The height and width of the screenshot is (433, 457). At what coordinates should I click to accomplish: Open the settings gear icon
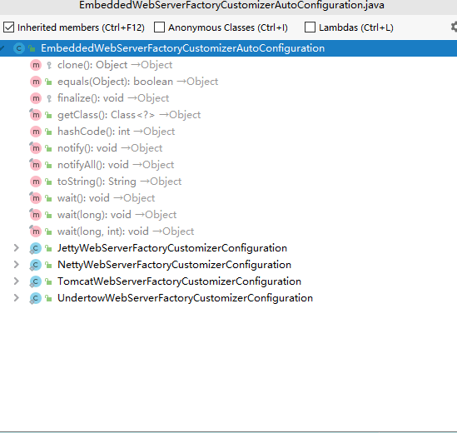click(x=454, y=27)
